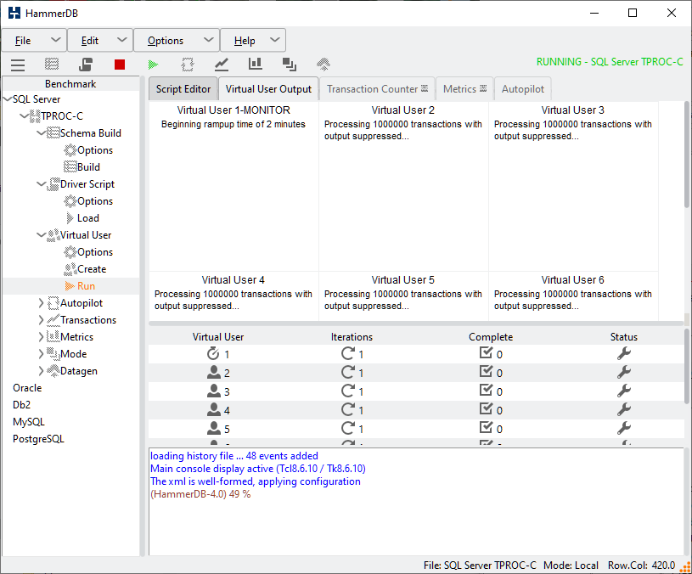692x574 pixels.
Task: Click the complete checkmark icon in row 4
Action: pos(486,409)
